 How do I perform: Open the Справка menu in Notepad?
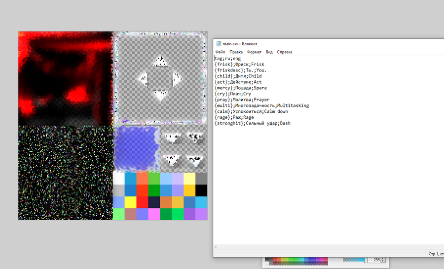pos(284,52)
